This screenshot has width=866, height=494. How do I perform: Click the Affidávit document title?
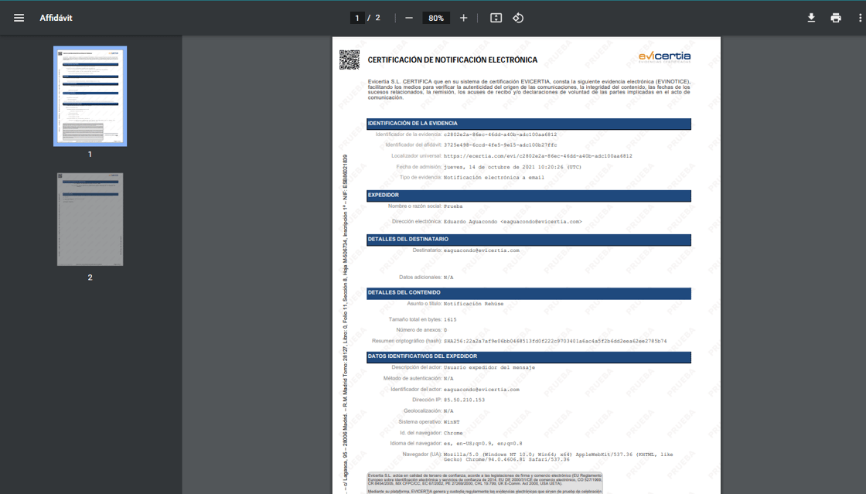pos(56,18)
